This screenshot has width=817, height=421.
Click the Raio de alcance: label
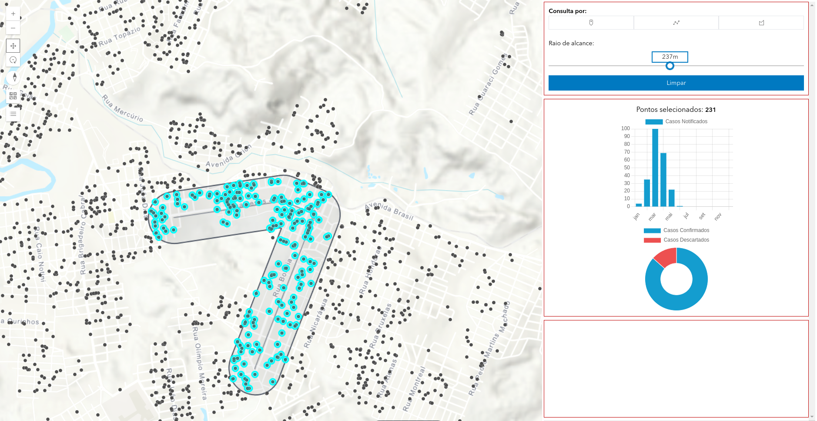571,43
